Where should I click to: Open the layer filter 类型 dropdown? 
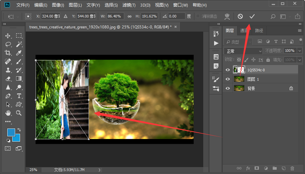pyautogui.click(x=238, y=42)
